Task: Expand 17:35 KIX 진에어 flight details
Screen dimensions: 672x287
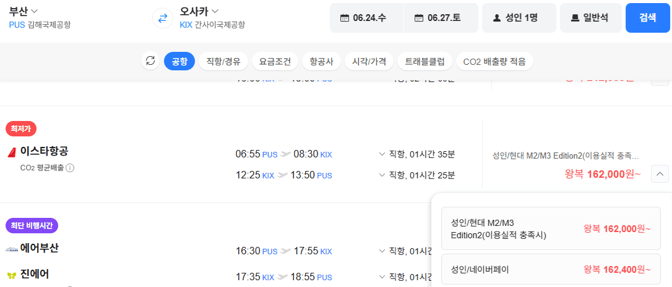Action: (x=382, y=277)
